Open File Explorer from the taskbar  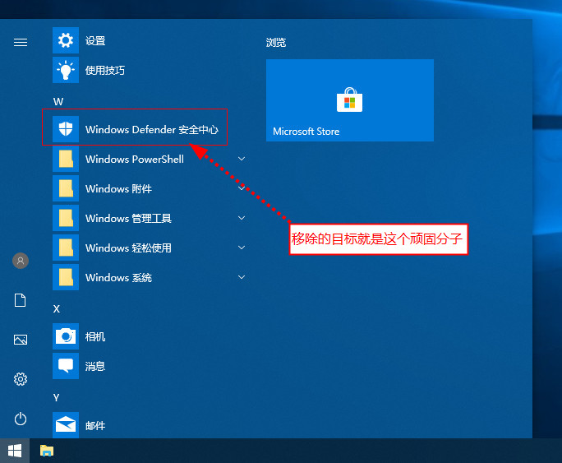47,451
